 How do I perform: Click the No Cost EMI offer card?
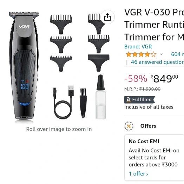[154, 158]
